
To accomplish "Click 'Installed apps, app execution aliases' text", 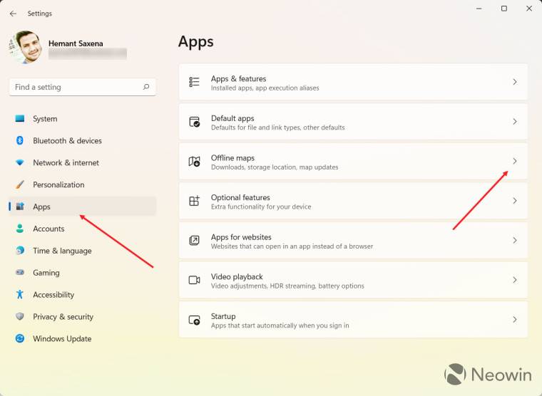I will pyautogui.click(x=265, y=88).
